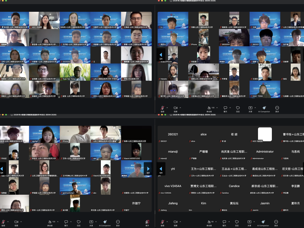Start video in the 3/4 page window
Screen dimensions: 304x228
[x=16, y=222]
